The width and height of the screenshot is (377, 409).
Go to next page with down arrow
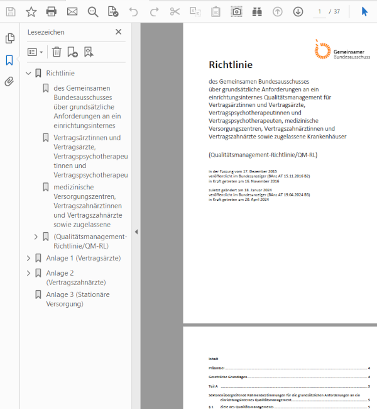298,11
